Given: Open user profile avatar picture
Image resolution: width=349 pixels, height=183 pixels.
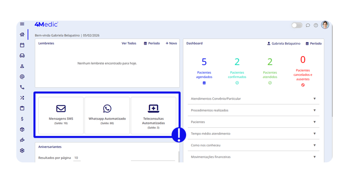Looking at the screenshot, I should [x=325, y=25].
